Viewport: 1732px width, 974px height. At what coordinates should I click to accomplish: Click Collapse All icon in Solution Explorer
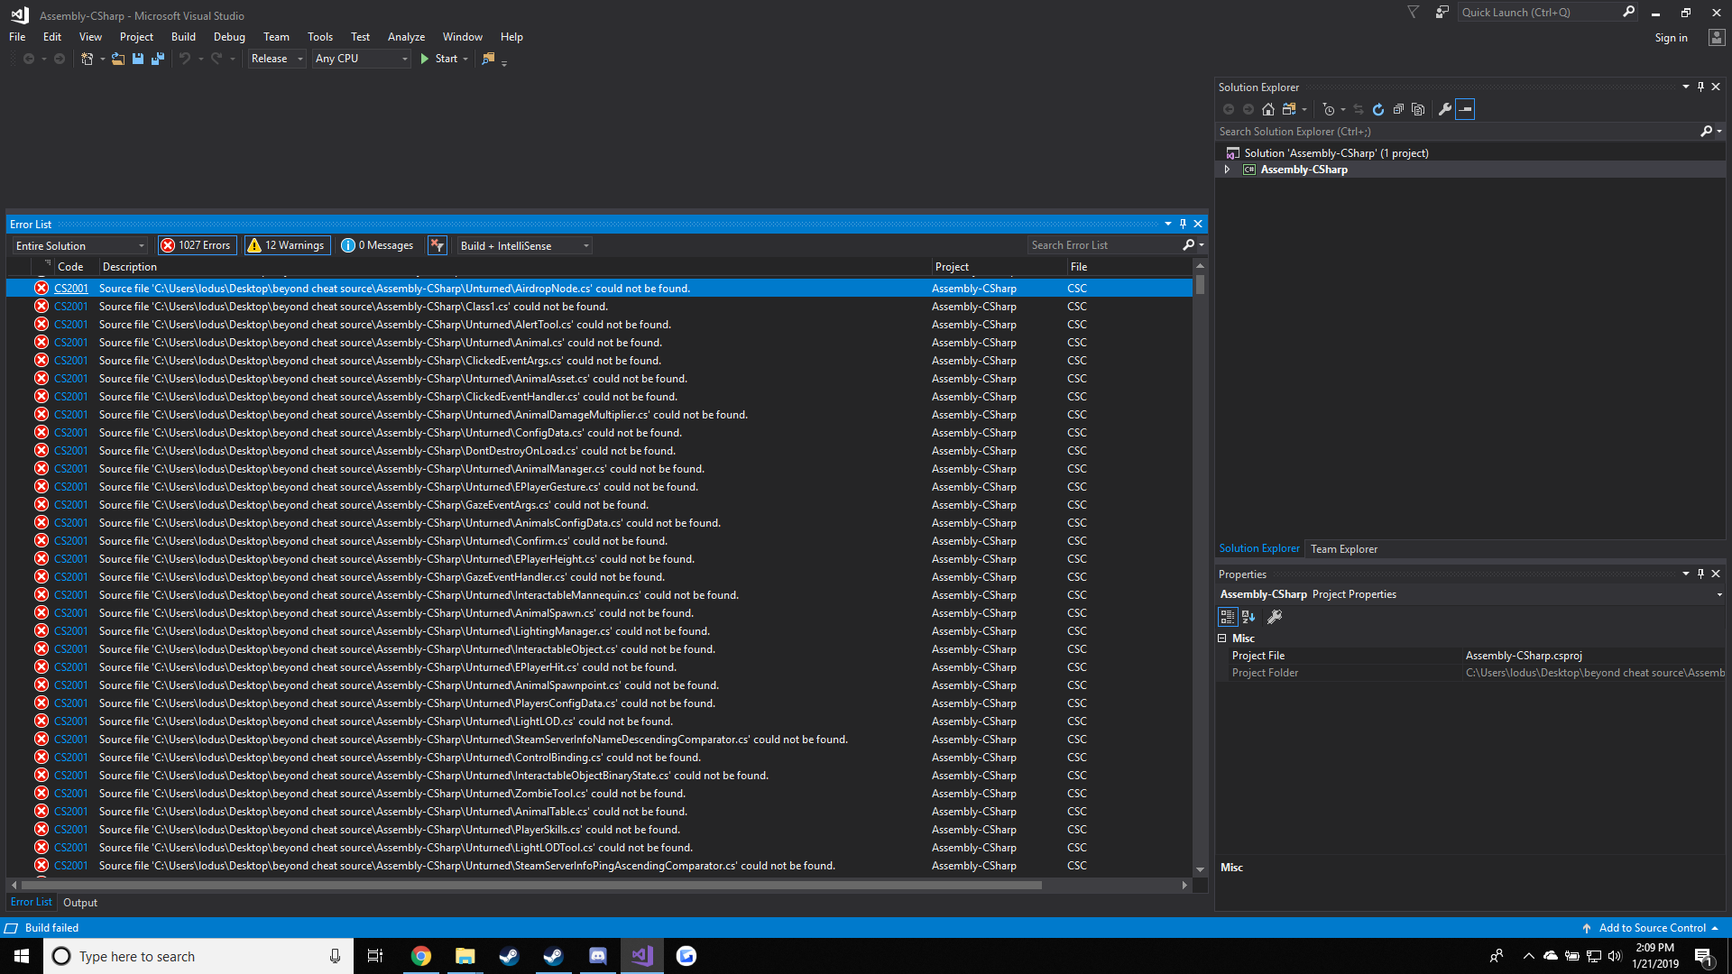[1398, 109]
